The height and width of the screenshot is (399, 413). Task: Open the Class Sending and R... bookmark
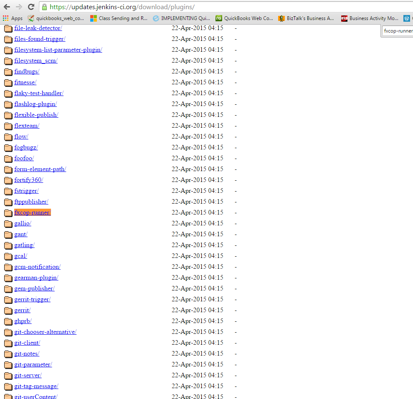click(119, 18)
